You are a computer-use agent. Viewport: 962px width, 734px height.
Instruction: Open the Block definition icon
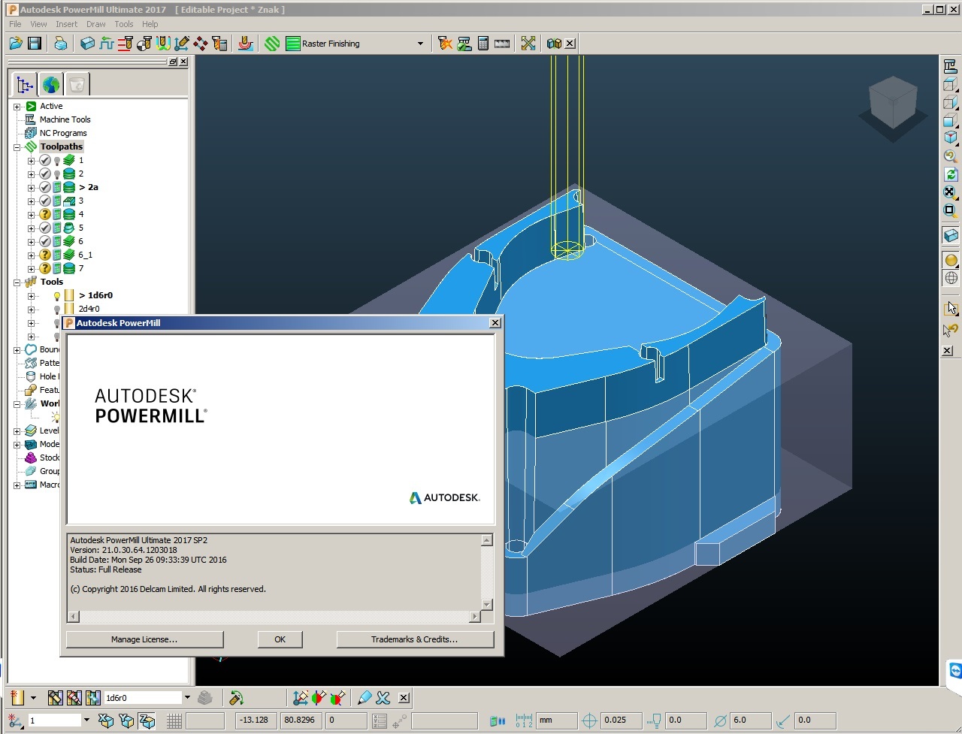coord(88,44)
